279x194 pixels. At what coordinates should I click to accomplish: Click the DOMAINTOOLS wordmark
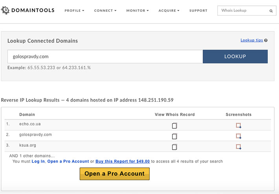[33, 10]
